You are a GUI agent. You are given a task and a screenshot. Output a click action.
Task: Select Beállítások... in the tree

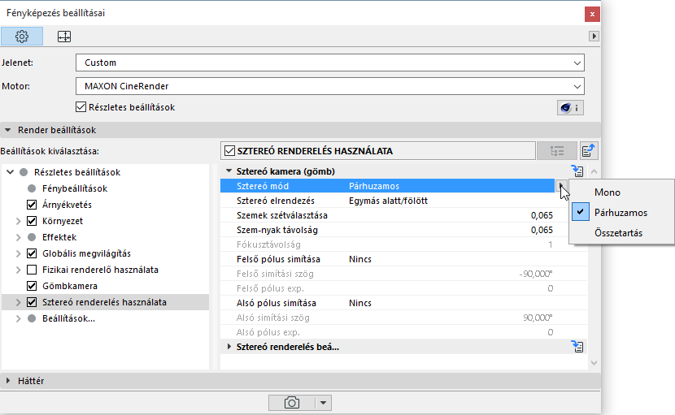[x=68, y=318]
